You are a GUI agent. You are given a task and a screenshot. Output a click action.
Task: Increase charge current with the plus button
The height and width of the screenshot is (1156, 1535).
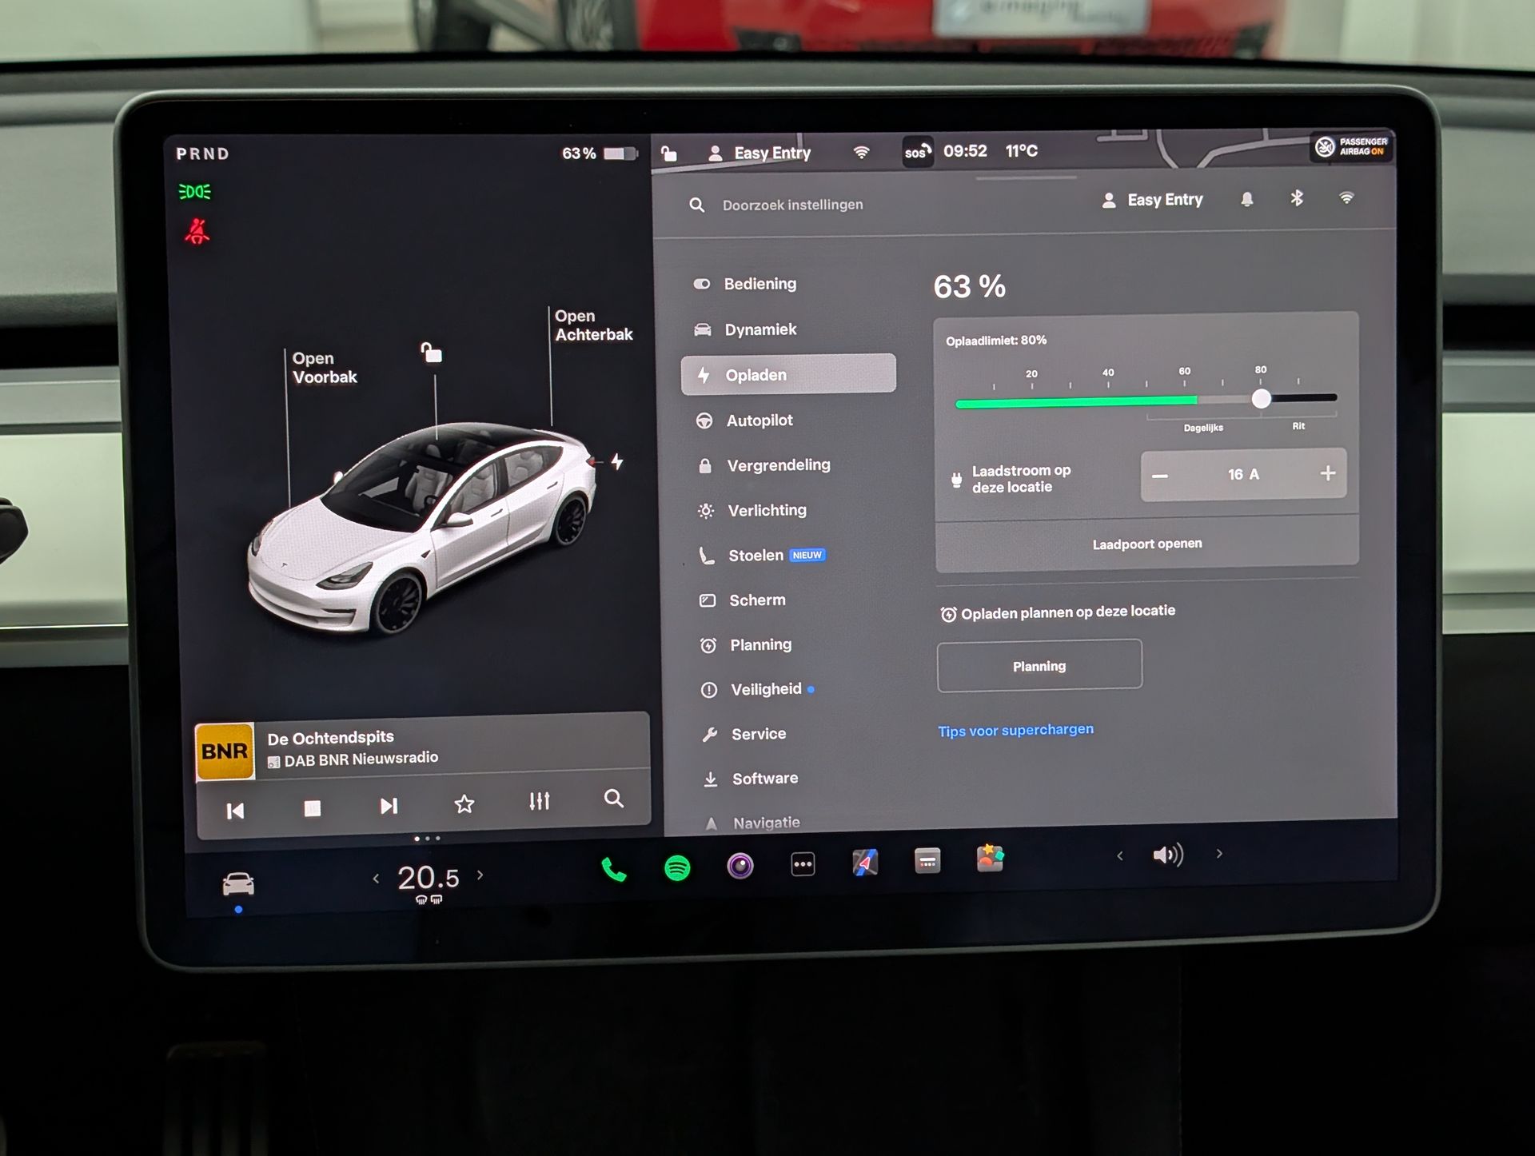(1327, 473)
